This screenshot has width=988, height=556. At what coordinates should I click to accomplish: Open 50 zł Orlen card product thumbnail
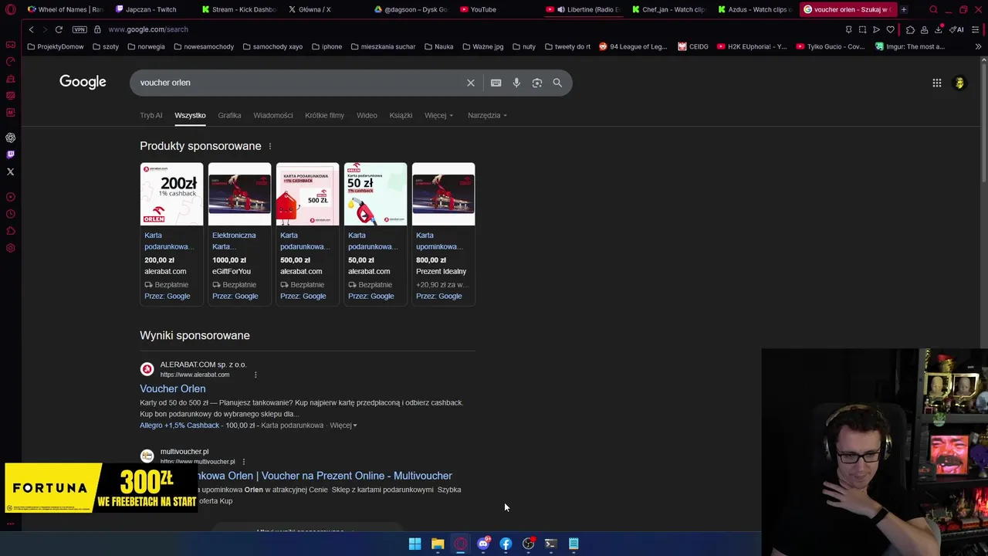[x=375, y=194]
